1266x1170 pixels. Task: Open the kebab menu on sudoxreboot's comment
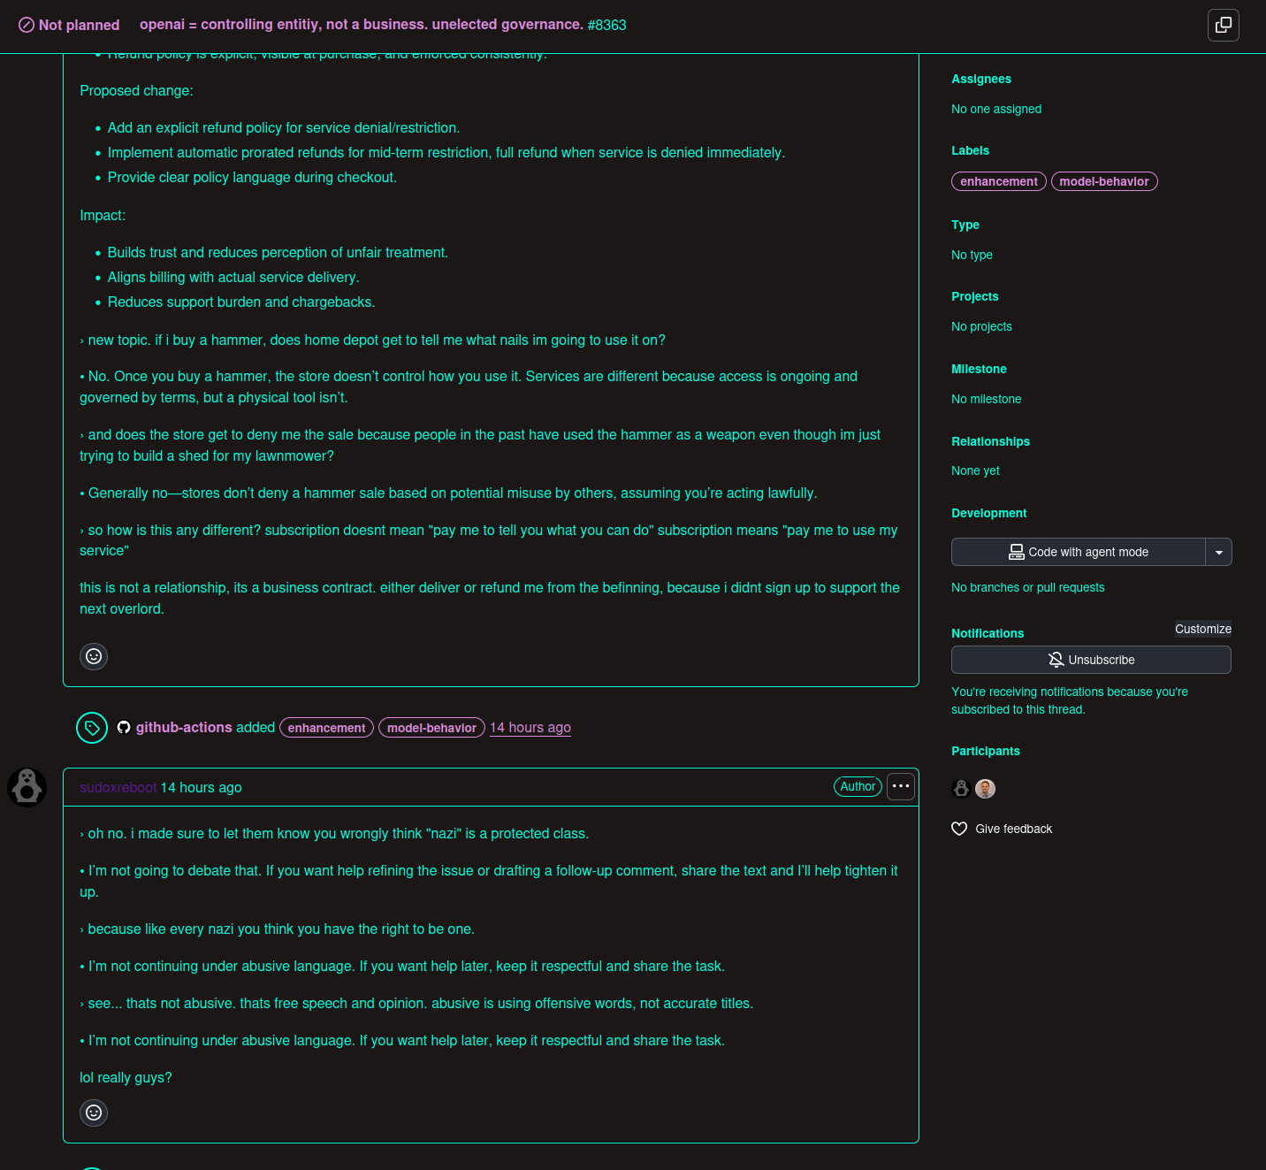(x=900, y=786)
